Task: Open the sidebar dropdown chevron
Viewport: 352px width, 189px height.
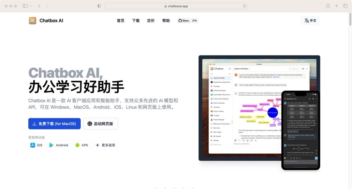Action: point(31,6)
